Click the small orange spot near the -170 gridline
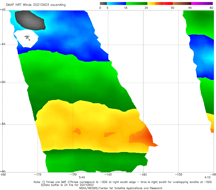216x190 pixels. 77,131
